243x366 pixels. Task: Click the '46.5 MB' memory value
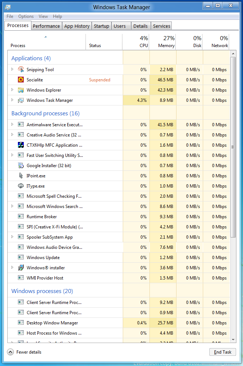point(166,80)
